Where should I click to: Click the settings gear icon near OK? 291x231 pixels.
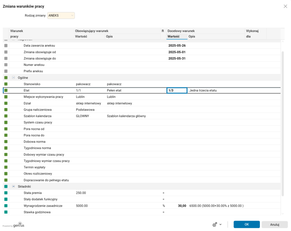coord(214,224)
